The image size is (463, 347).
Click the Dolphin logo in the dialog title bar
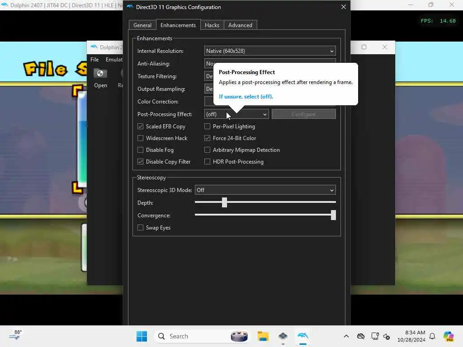pyautogui.click(x=130, y=7)
